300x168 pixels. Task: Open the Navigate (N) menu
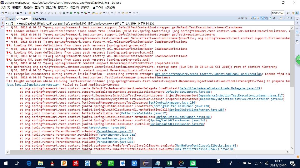pos(51,7)
